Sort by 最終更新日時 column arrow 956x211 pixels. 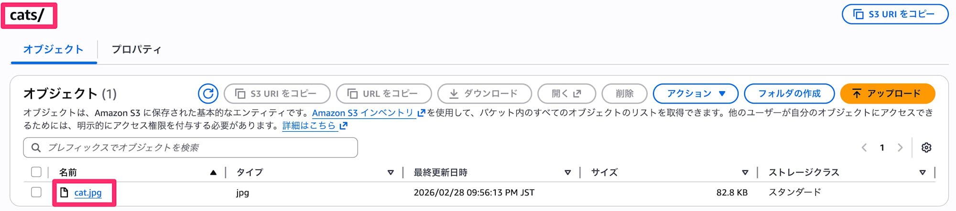567,172
